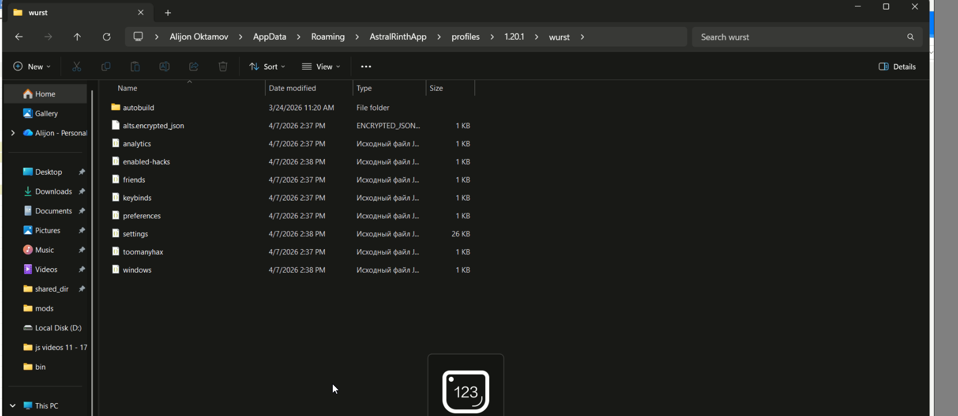Open Home in navigation pane
Screen dimensions: 958x416
46,94
